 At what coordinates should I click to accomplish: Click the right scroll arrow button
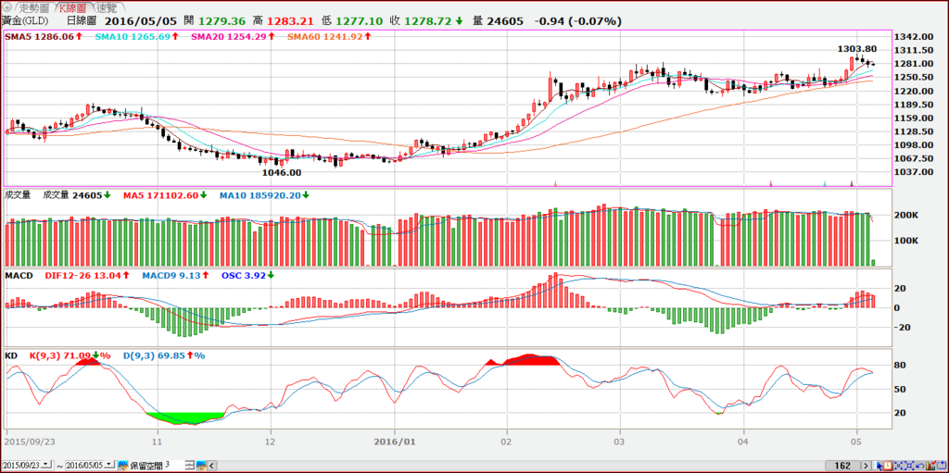(867, 466)
